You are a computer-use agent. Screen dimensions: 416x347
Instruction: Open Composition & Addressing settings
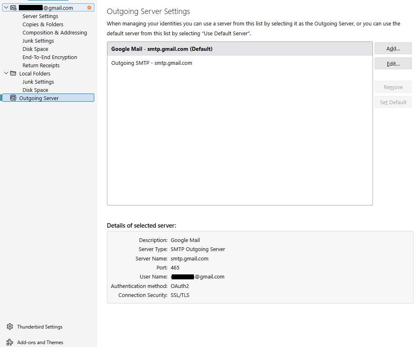(x=55, y=33)
